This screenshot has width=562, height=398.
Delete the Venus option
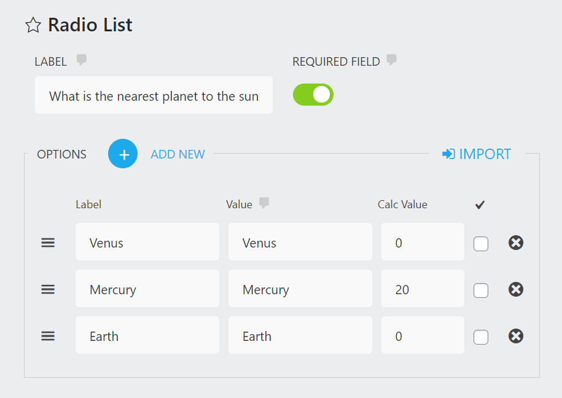[x=516, y=243]
